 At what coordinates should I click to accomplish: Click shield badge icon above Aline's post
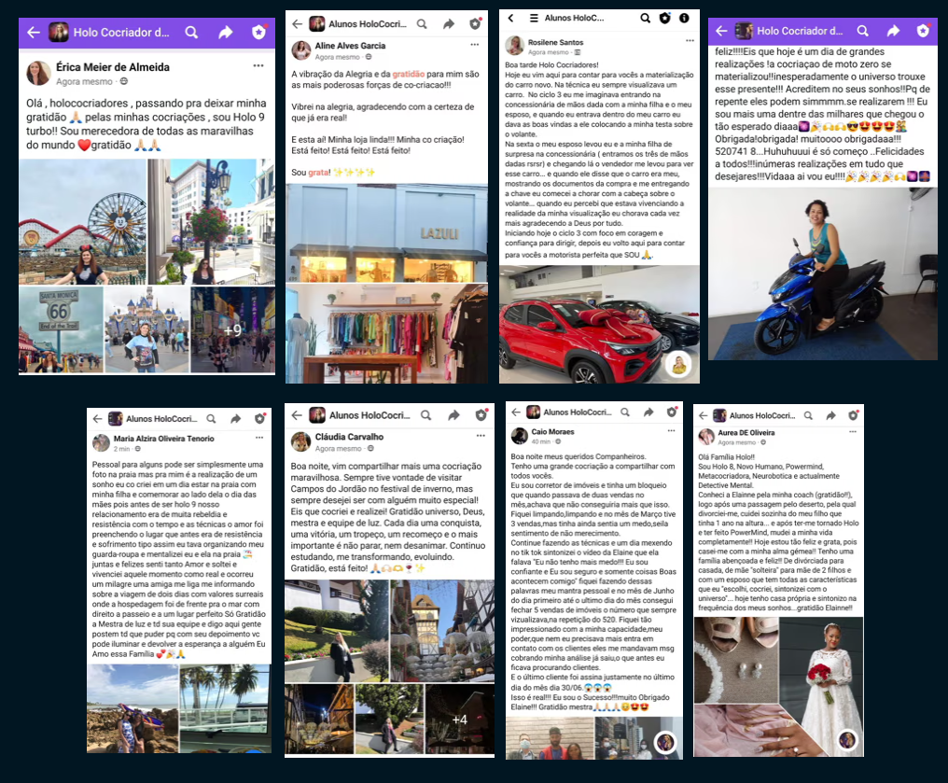click(x=475, y=24)
